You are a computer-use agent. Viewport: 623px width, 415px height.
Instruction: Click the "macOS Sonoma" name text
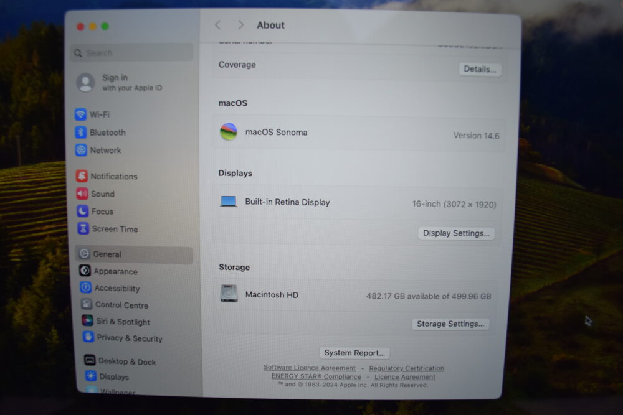pos(276,132)
